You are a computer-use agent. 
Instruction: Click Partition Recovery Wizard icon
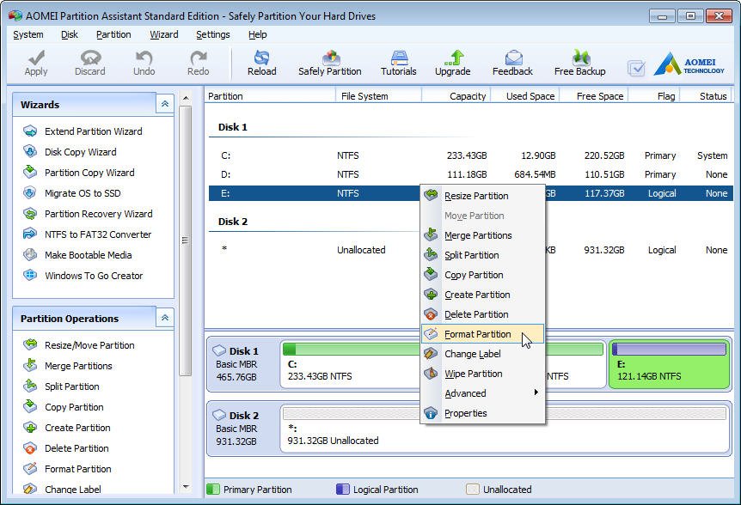tap(30, 213)
